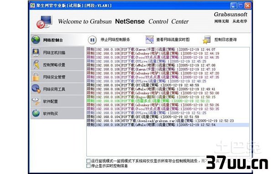Click the green globe icon for 软件购买

coord(36,113)
